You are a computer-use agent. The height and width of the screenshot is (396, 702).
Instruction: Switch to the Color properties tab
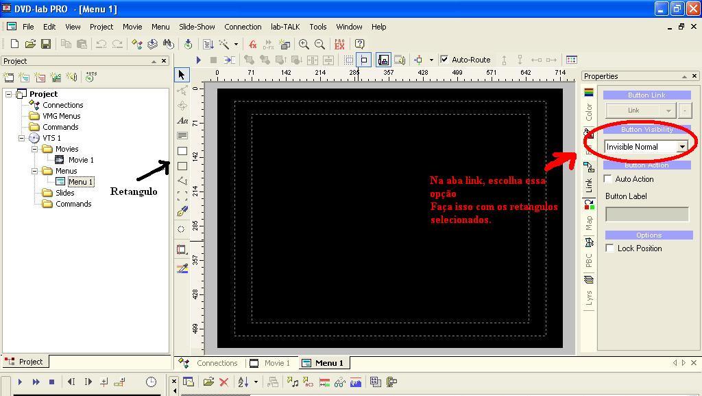click(589, 105)
